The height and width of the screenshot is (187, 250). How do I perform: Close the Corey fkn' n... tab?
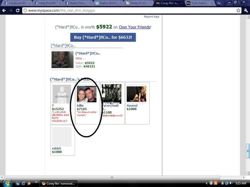[182, 3]
